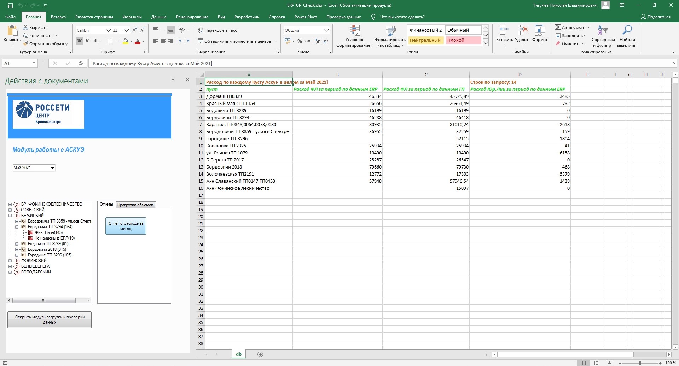Toggle Italic formatting
The image size is (679, 366).
(87, 41)
